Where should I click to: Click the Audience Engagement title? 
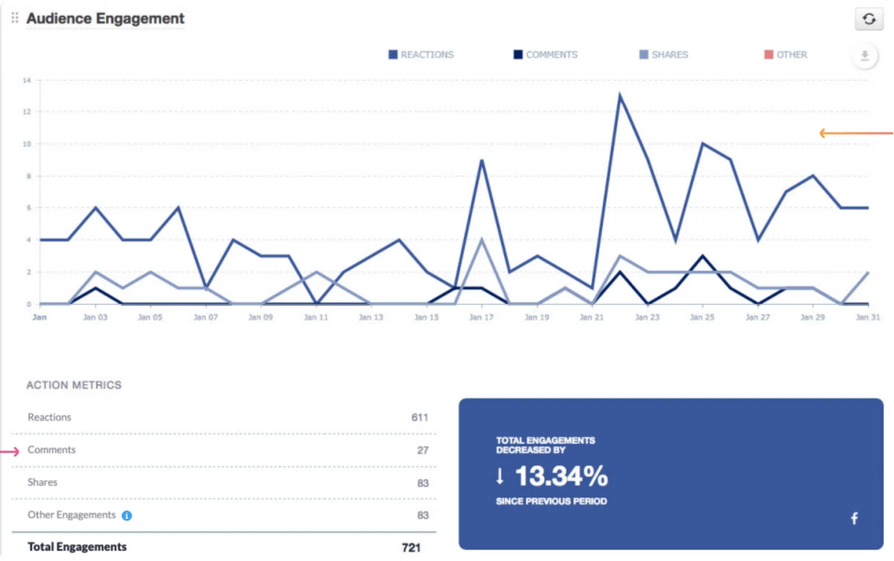coord(105,18)
